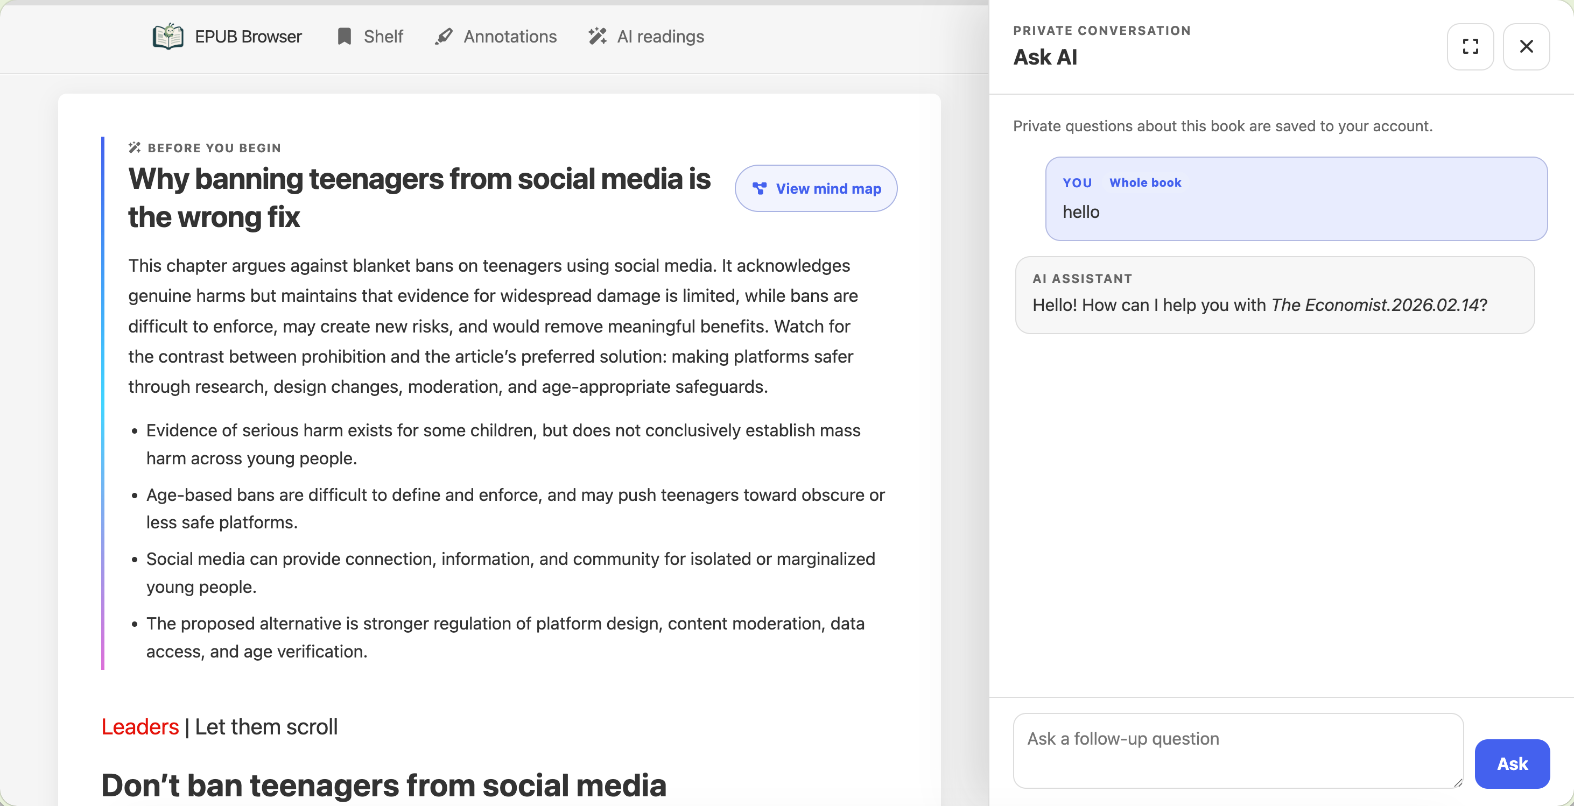Viewport: 1574px width, 806px height.
Task: Click the bullet about isolated or marginalized youth
Action: coord(510,572)
